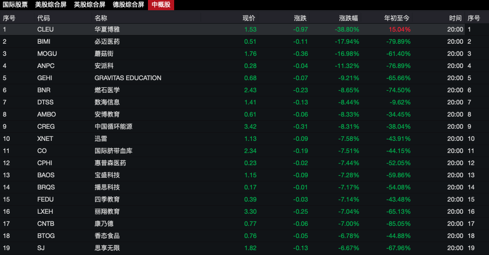Sort by the 现价 column header
Viewport: 489px width, 255px height.
click(x=248, y=18)
